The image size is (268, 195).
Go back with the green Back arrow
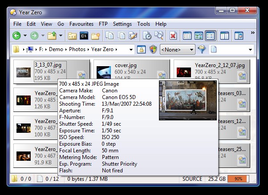coord(16,36)
